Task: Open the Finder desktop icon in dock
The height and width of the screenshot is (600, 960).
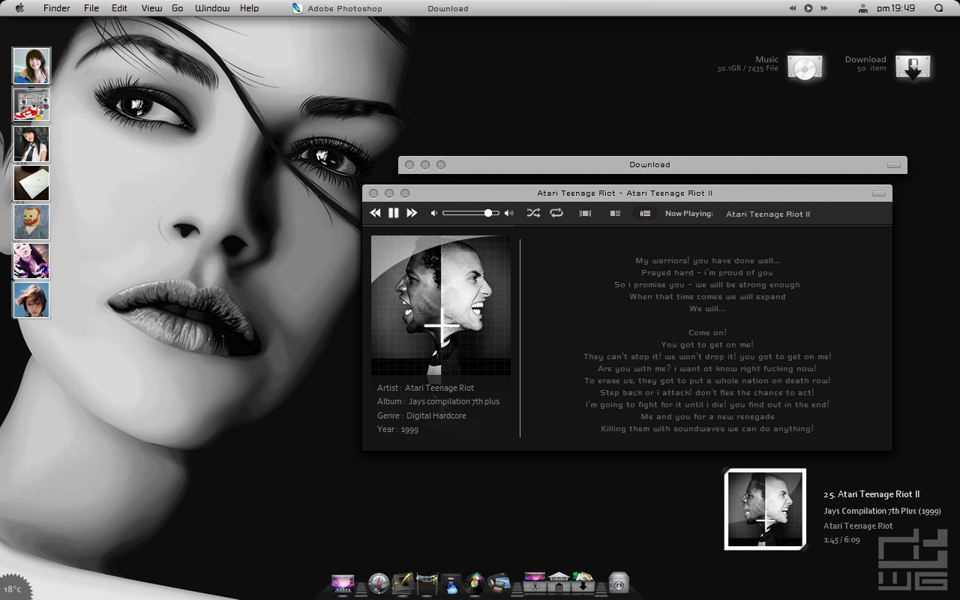Action: tap(342, 583)
